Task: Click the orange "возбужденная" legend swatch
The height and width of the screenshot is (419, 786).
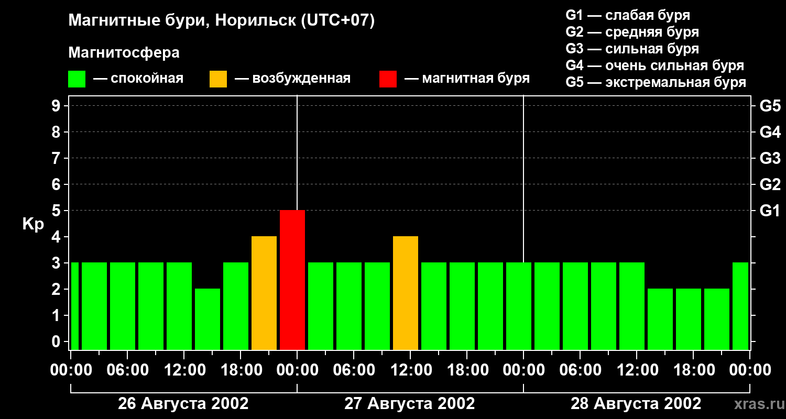Action: tap(218, 79)
